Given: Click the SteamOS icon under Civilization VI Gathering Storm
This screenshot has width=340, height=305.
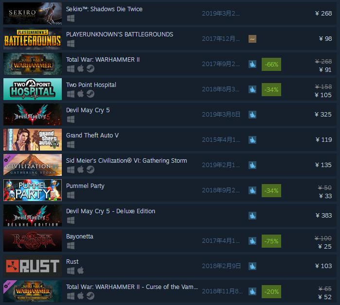Looking at the screenshot, I should click(90, 169).
